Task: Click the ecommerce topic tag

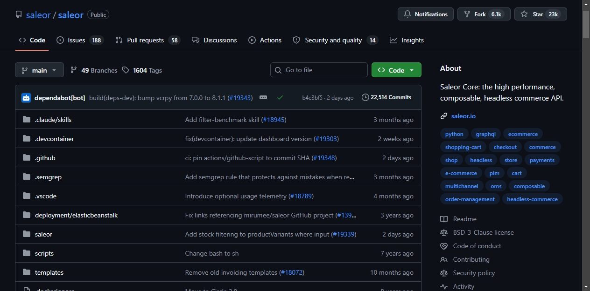Action: tap(523, 134)
